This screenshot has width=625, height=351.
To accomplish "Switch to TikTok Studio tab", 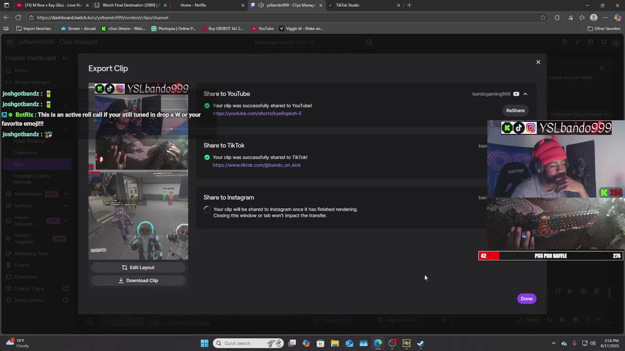I will click(364, 5).
